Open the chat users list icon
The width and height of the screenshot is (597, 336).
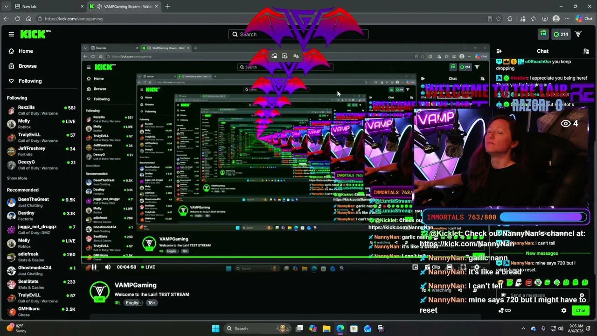coord(586,51)
